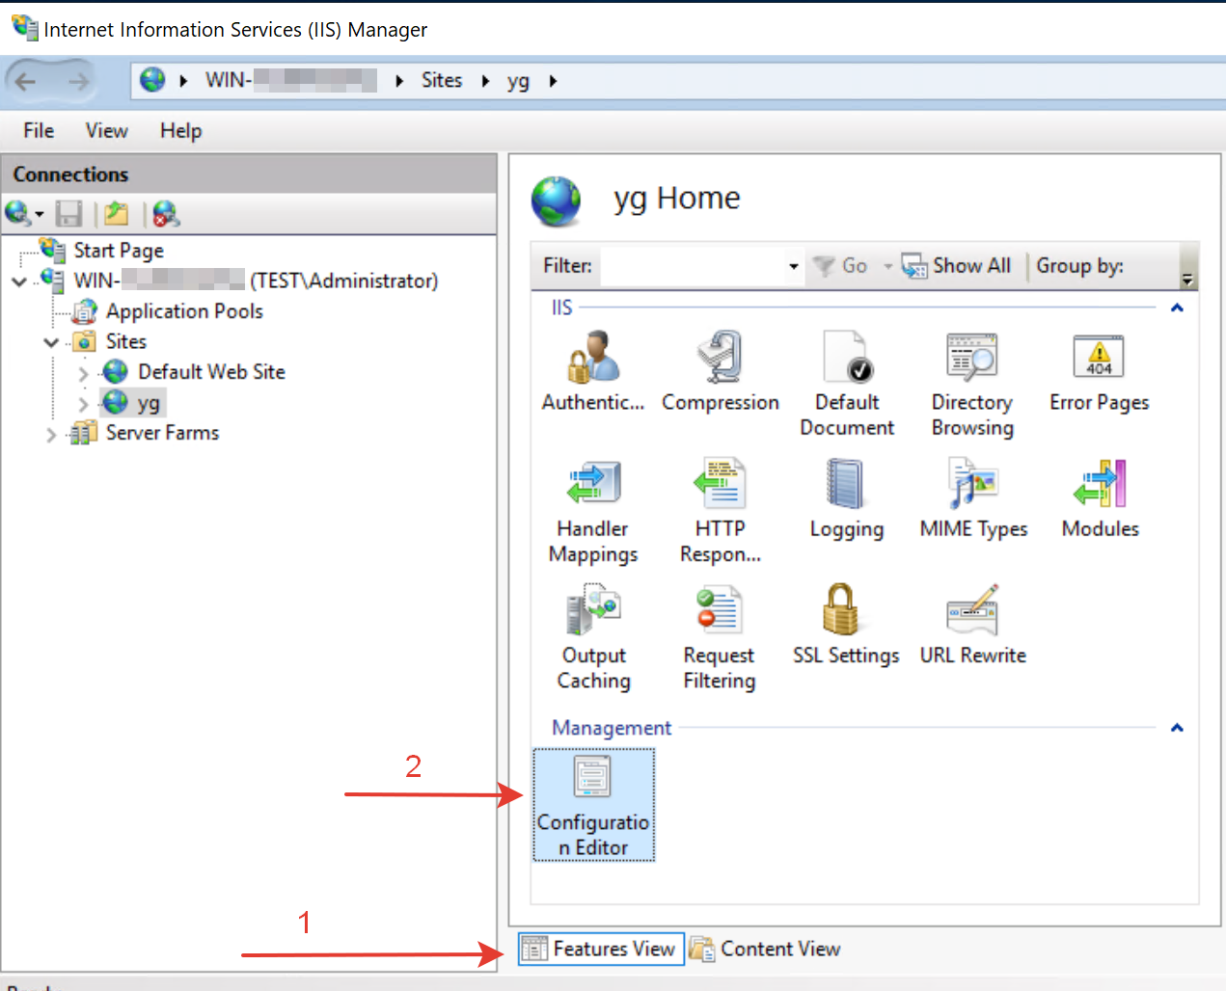The height and width of the screenshot is (991, 1226).
Task: Click the Forward navigation arrow
Action: pyautogui.click(x=78, y=82)
